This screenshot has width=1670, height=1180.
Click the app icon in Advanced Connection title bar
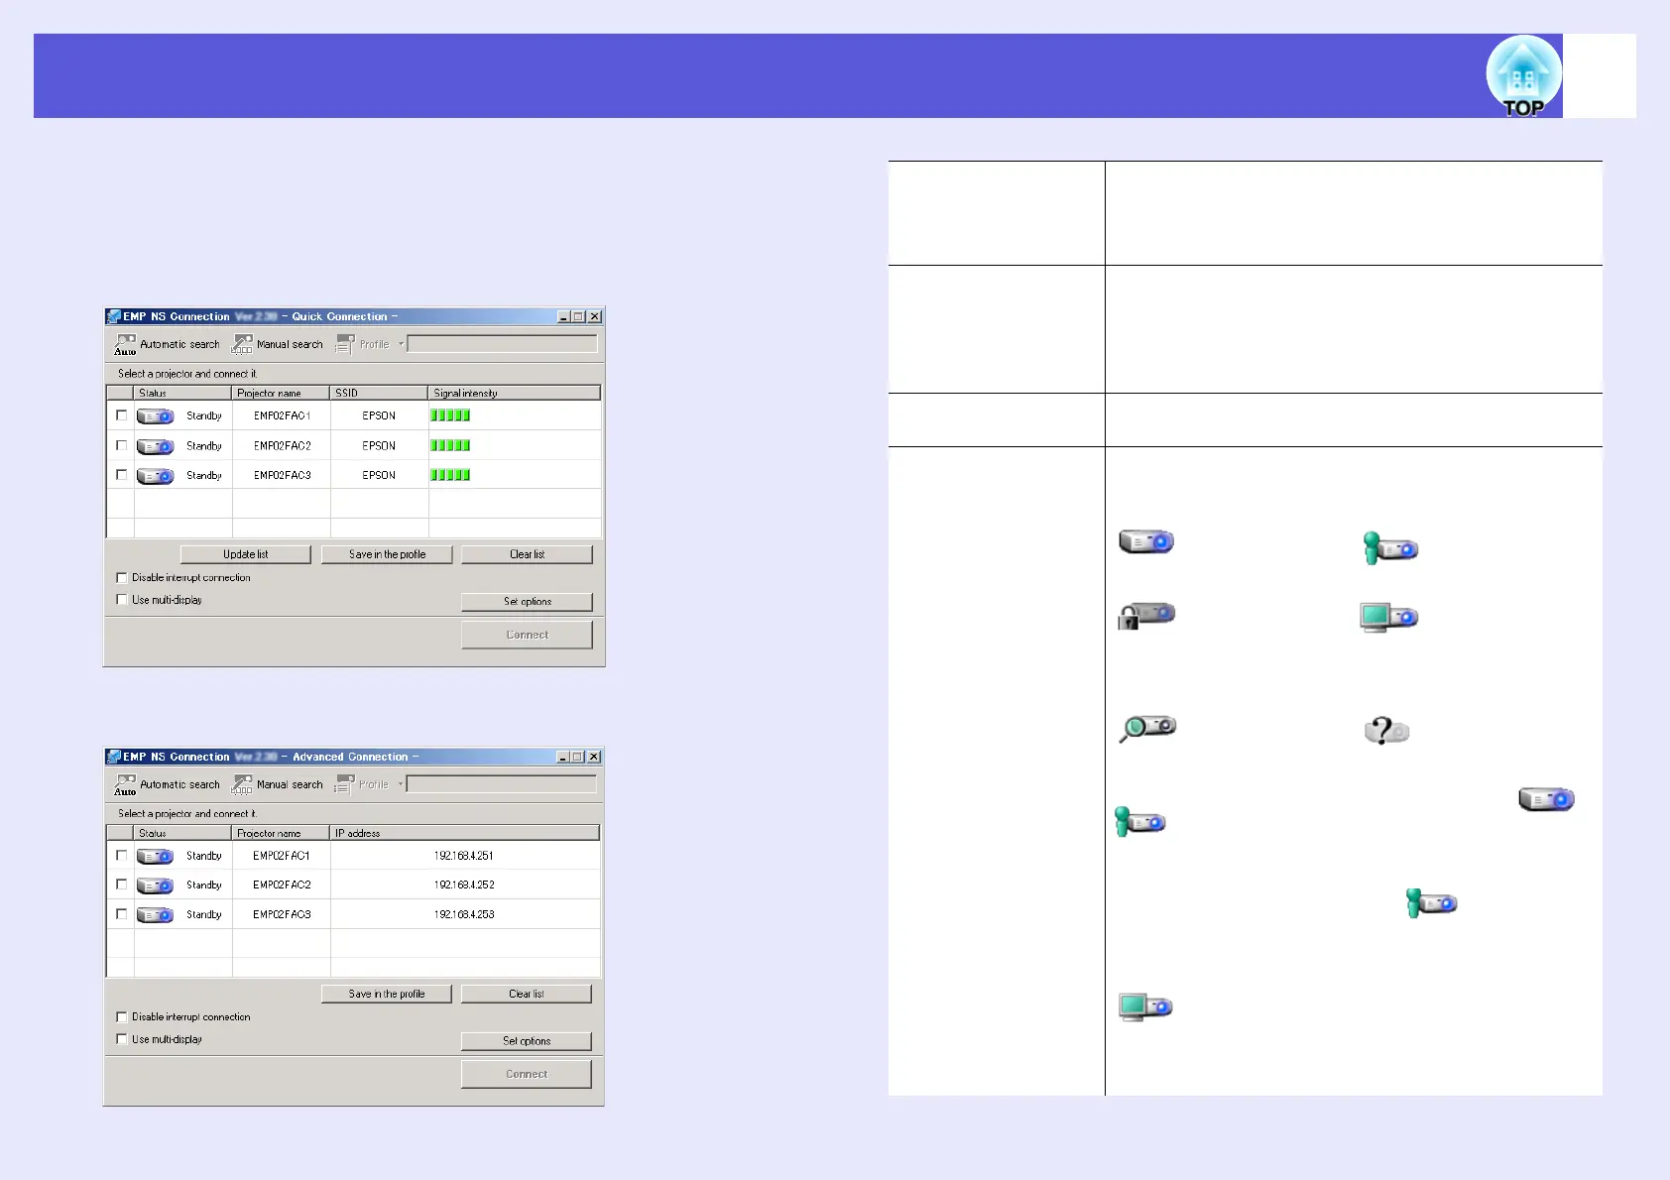(114, 757)
